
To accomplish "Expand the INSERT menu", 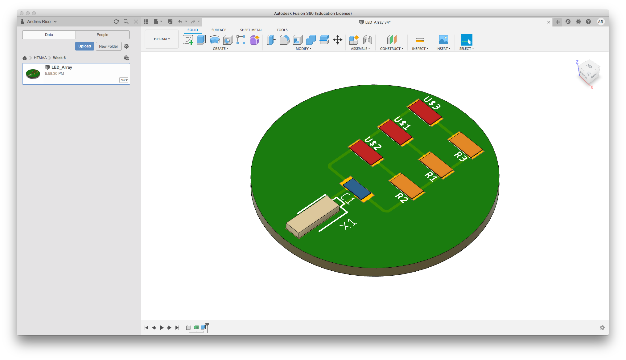I will tap(443, 49).
